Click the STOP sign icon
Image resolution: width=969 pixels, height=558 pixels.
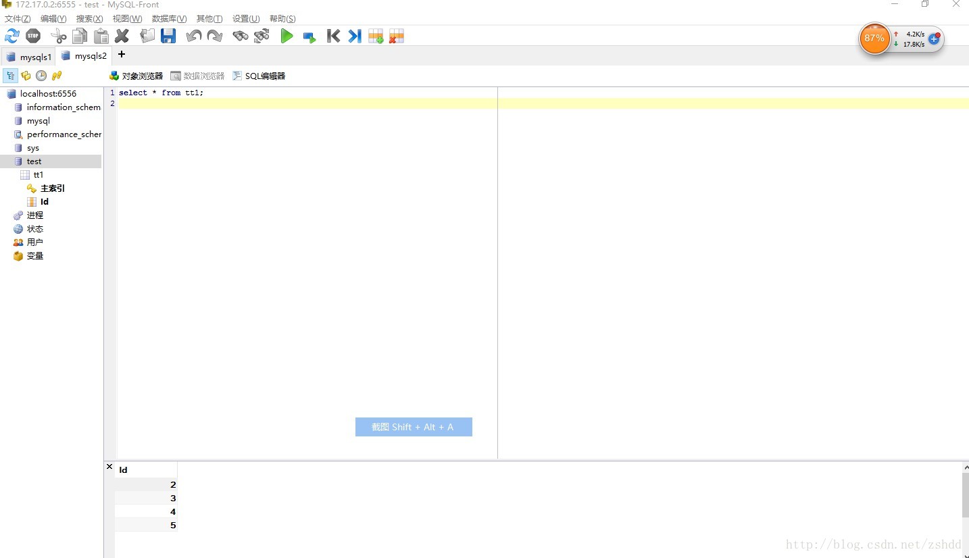click(x=33, y=36)
